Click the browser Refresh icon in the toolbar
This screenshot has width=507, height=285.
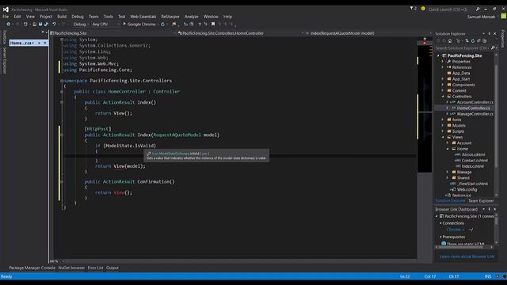pyautogui.click(x=162, y=25)
